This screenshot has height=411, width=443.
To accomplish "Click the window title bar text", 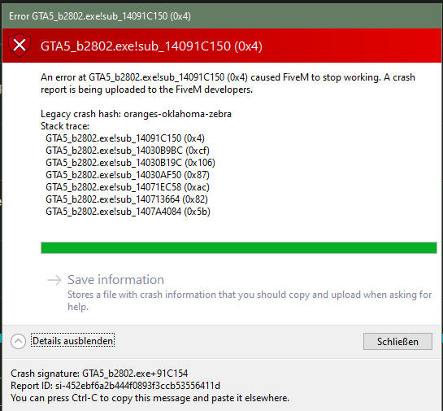I will [x=100, y=16].
